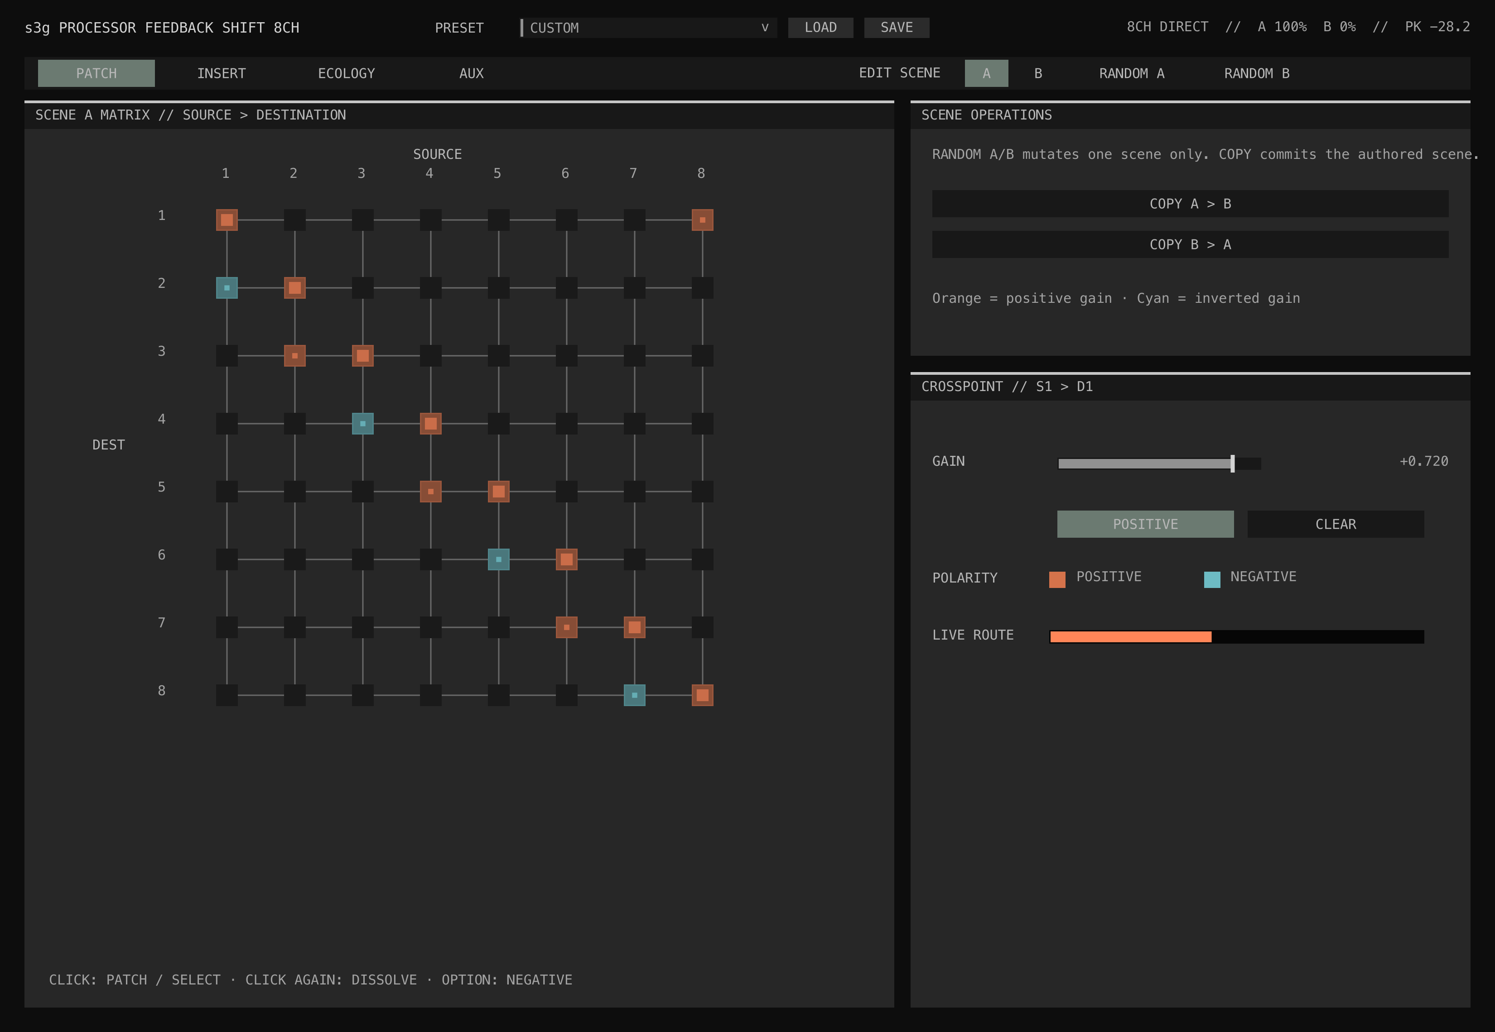The image size is (1495, 1032).
Task: Open the AUX tab
Action: click(471, 73)
